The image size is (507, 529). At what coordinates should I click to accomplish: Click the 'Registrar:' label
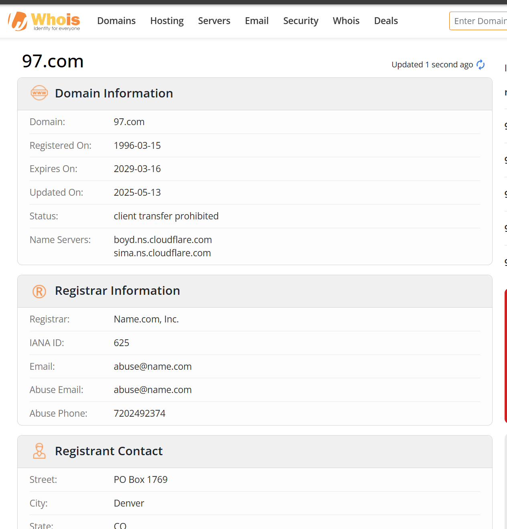coord(50,319)
